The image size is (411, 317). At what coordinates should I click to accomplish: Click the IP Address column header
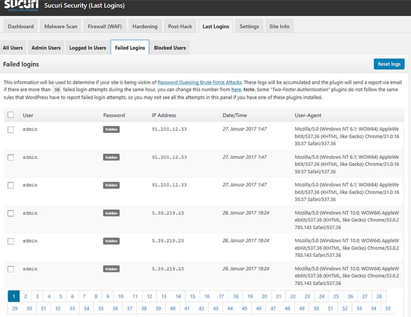coord(164,115)
